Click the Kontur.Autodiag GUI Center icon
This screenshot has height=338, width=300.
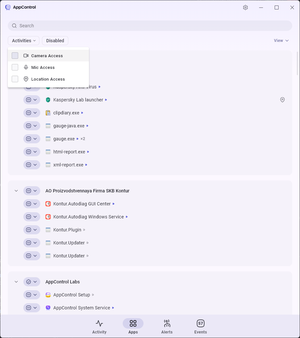click(x=48, y=204)
